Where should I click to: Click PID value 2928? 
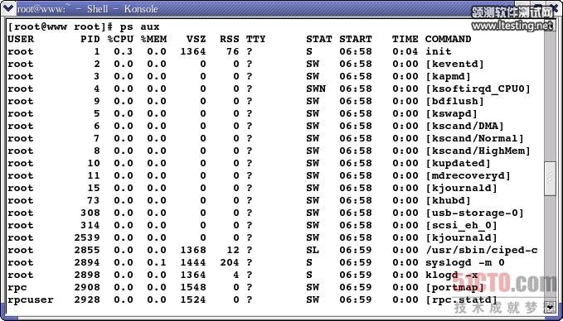click(x=87, y=300)
